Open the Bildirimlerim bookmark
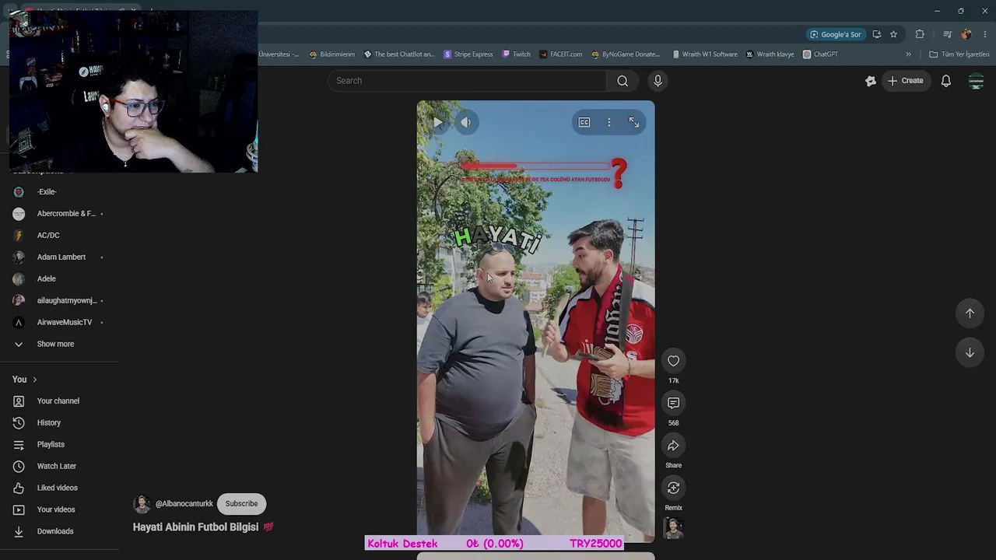Image resolution: width=996 pixels, height=560 pixels. [x=331, y=54]
